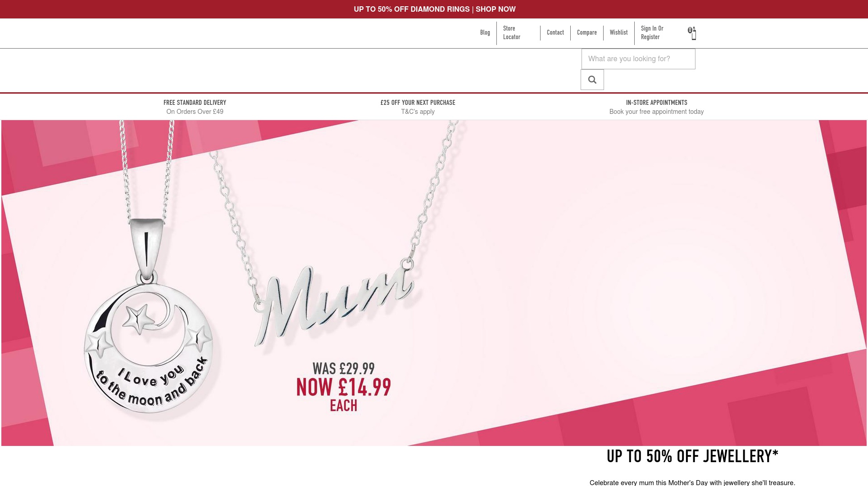868x486 pixels.
Task: Click '£25 OFF YOUR NEXT PURCHASE' offer
Action: [x=418, y=103]
